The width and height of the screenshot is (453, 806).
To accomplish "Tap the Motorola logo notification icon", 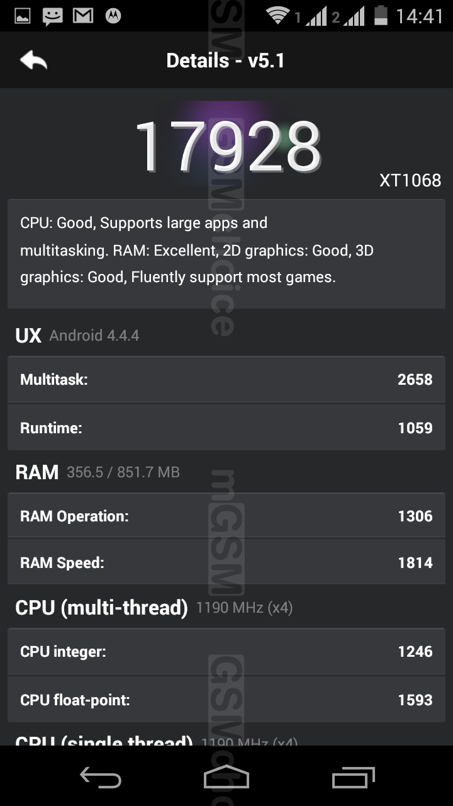I will pos(113,16).
